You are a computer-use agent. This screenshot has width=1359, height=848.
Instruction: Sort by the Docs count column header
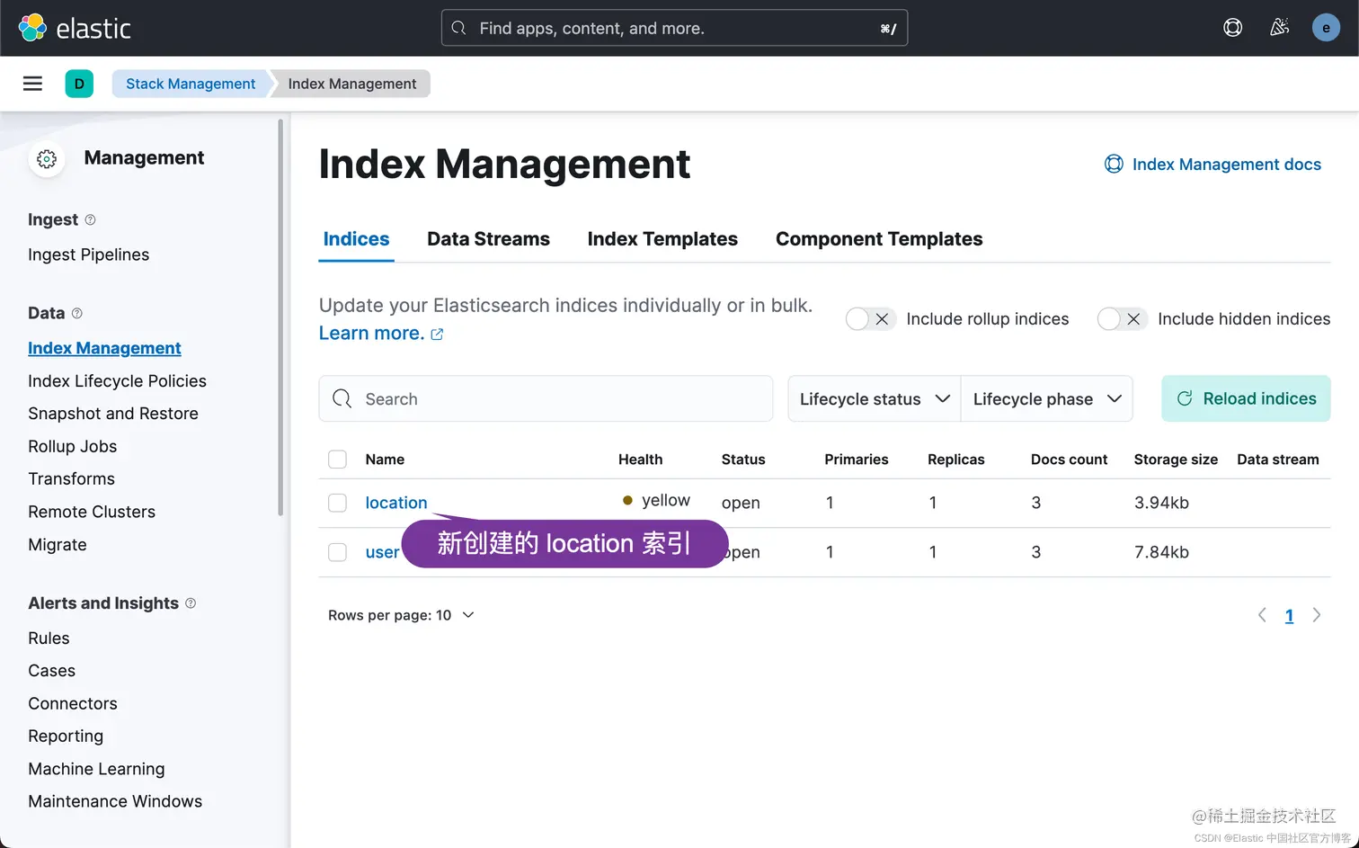coord(1069,460)
